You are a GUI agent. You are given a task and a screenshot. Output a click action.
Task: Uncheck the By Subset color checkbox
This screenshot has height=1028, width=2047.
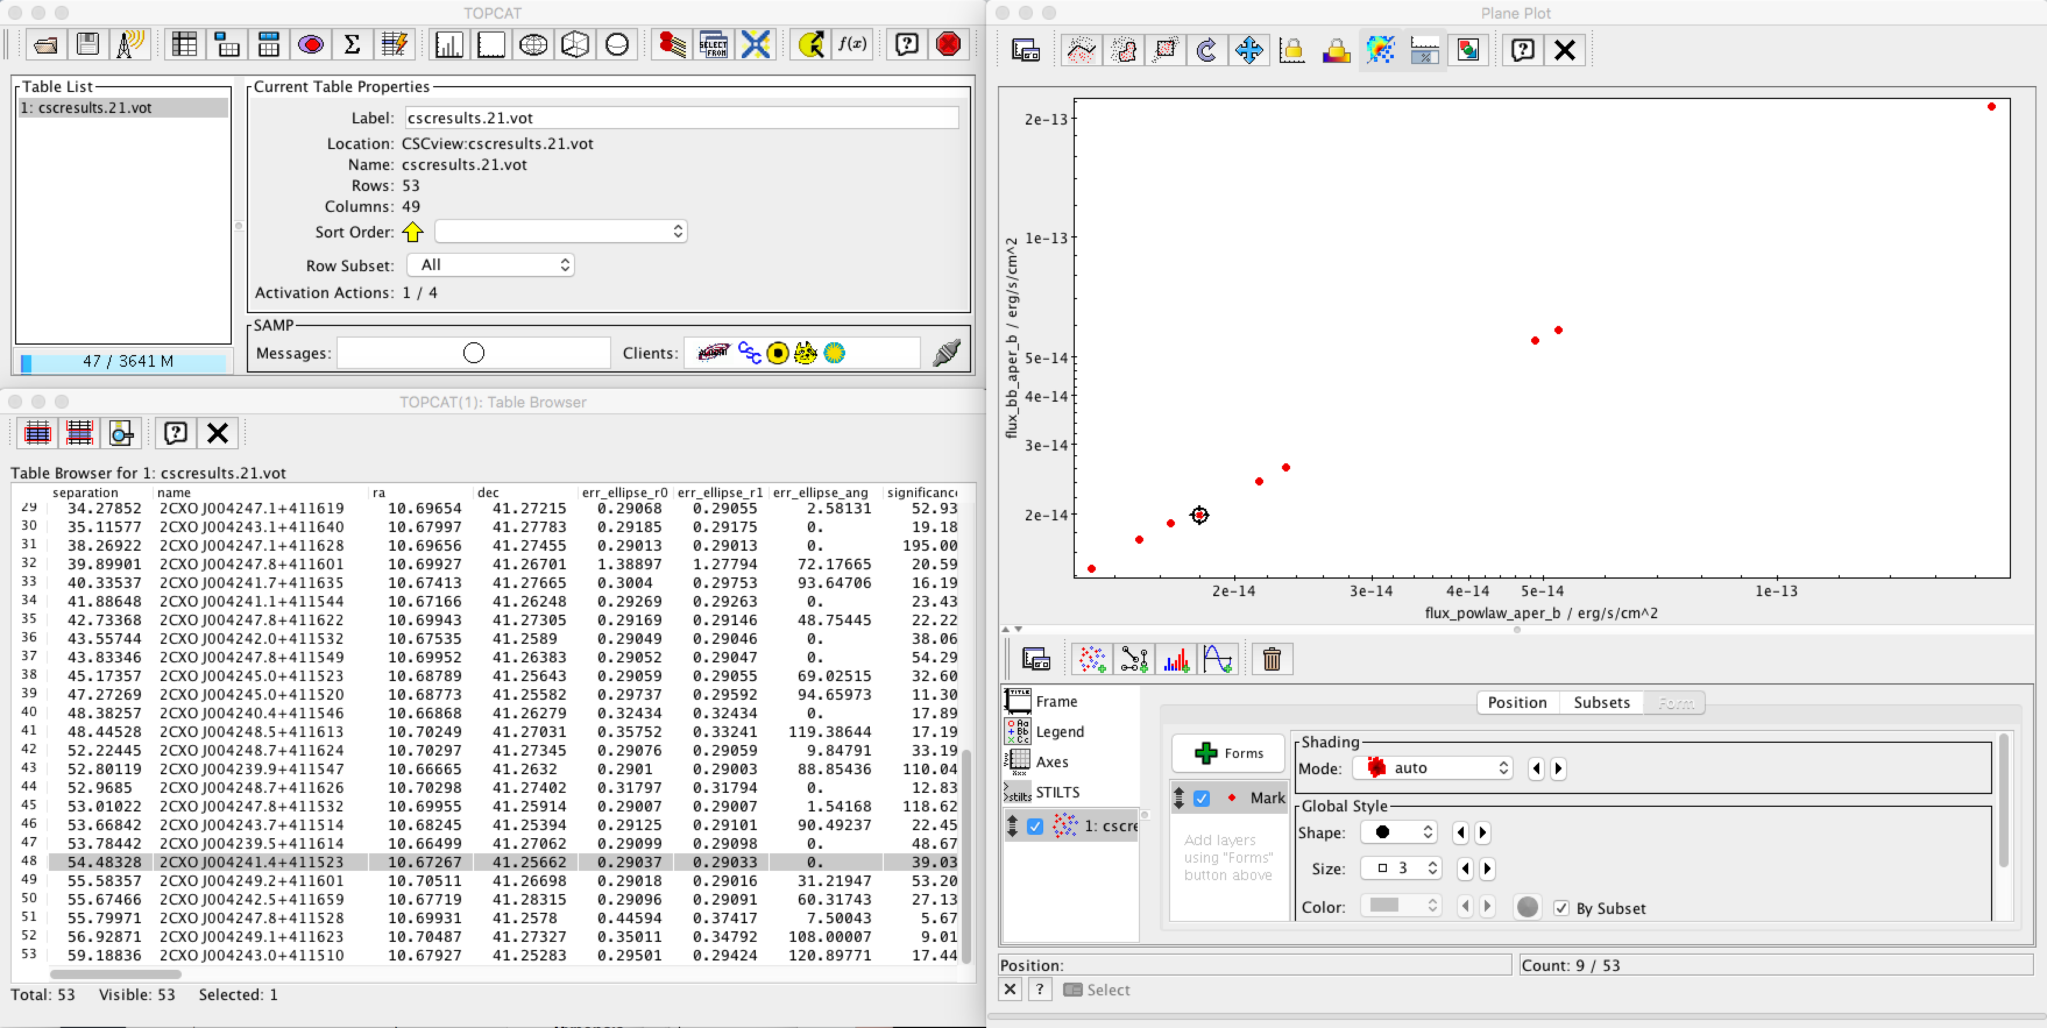click(x=1561, y=908)
